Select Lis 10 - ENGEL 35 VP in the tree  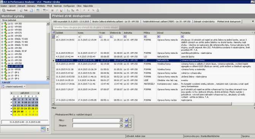(17, 51)
